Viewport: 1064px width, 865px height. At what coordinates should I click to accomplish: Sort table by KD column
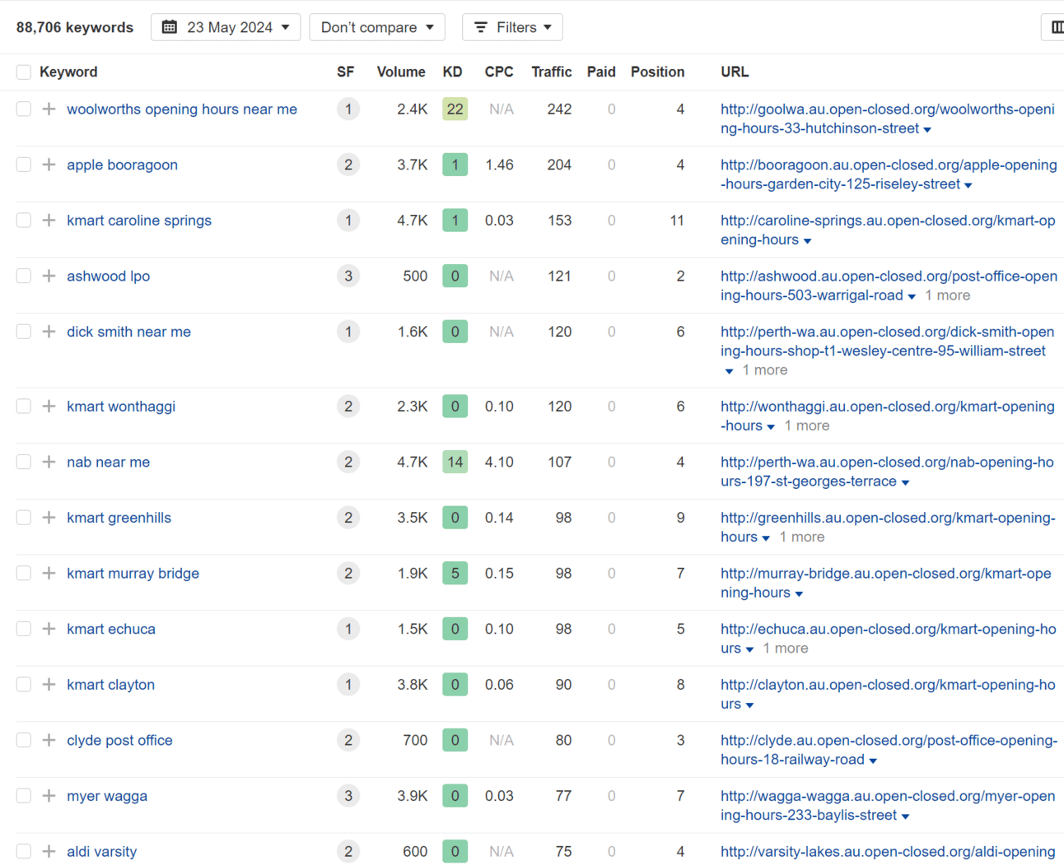[452, 72]
